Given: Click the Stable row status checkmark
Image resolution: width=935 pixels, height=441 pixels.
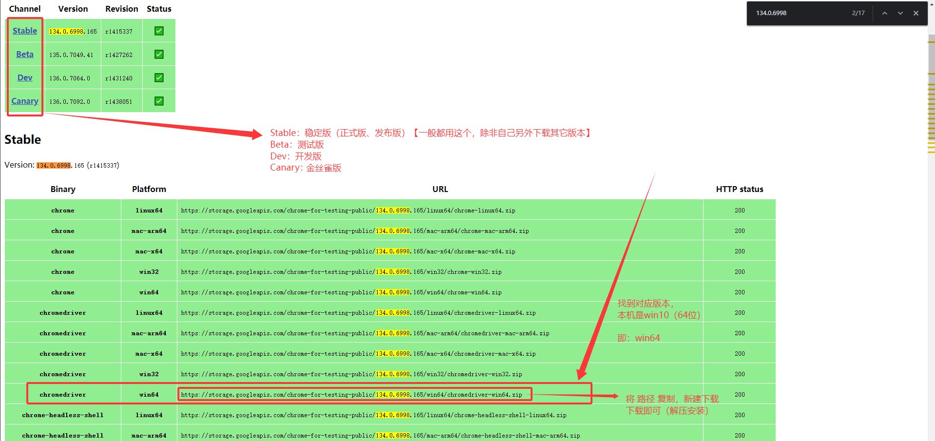Looking at the screenshot, I should click(159, 31).
